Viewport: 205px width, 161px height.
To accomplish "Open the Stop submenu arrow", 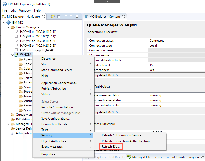I will 91,64.
